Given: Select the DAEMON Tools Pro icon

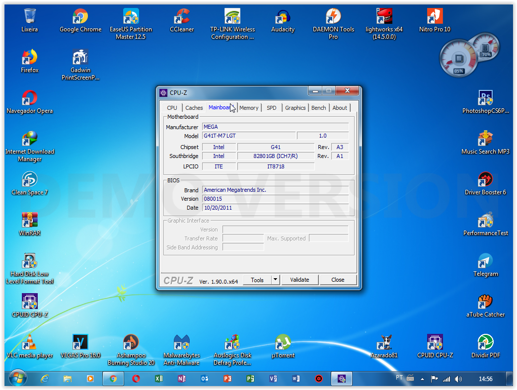Looking at the screenshot, I should tap(333, 24).
